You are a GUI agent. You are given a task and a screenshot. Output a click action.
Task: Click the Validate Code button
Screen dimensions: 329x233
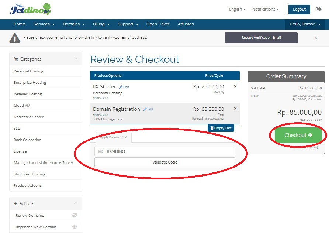[x=164, y=162]
